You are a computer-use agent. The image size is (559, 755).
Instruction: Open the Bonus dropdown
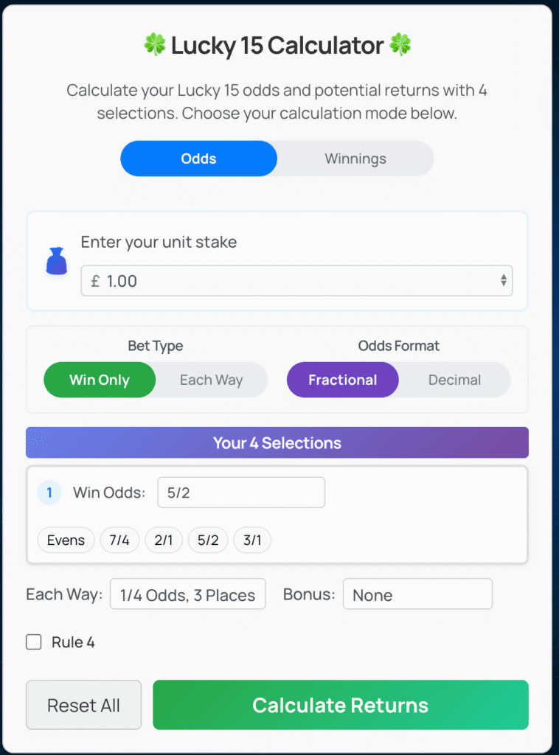point(417,594)
